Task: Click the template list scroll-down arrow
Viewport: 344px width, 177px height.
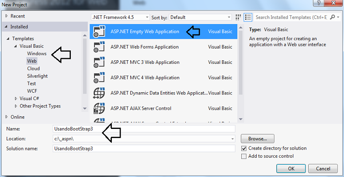Action: click(241, 119)
